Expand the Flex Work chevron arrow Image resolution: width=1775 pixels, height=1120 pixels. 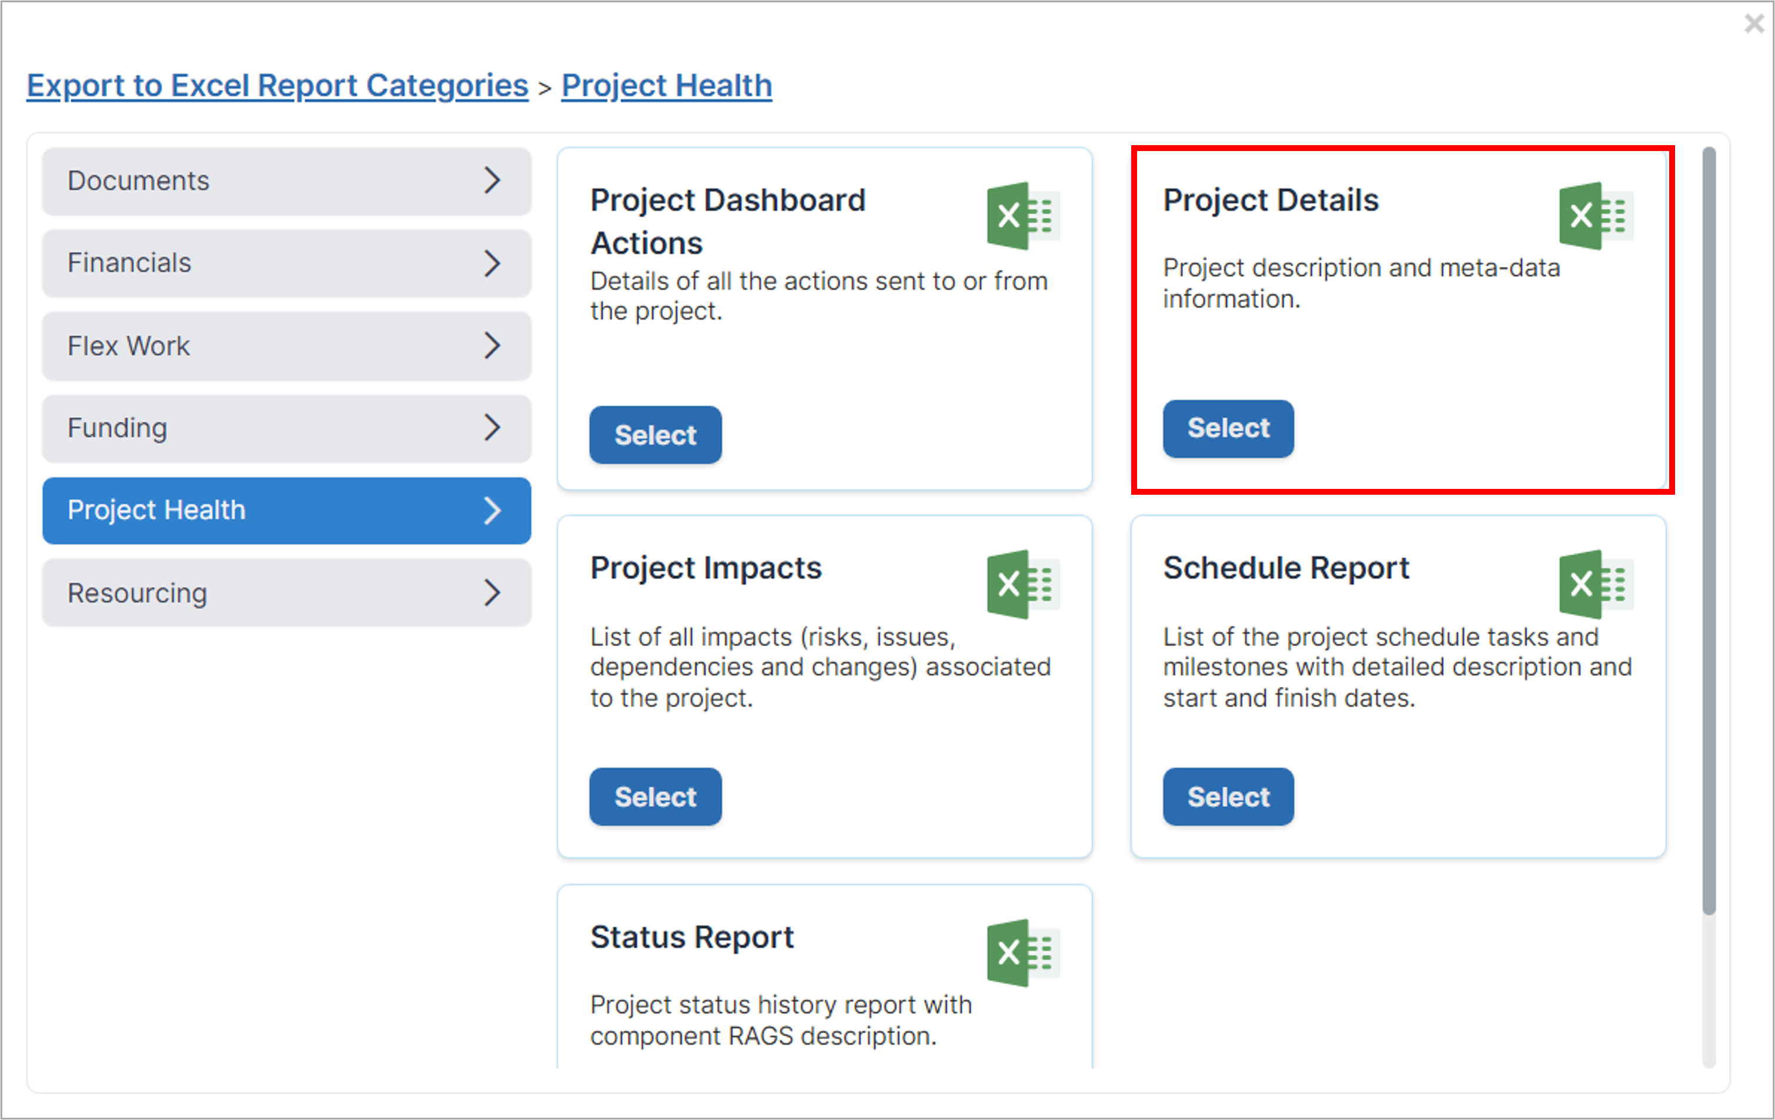(492, 346)
